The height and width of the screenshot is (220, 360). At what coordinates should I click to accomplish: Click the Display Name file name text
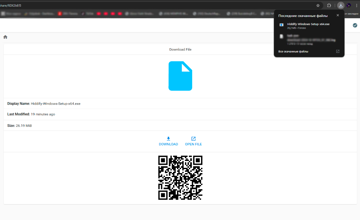coord(56,104)
